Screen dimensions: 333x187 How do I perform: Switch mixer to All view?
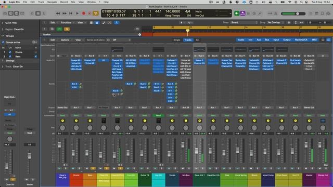[197, 40]
